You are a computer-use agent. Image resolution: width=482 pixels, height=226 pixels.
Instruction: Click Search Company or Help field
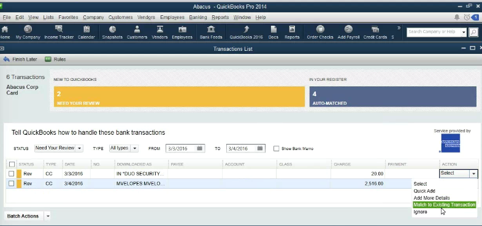[x=434, y=32]
